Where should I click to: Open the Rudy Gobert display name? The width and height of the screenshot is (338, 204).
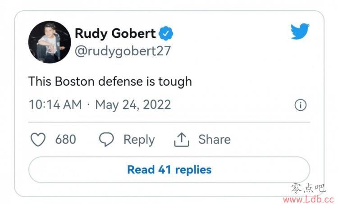point(115,33)
